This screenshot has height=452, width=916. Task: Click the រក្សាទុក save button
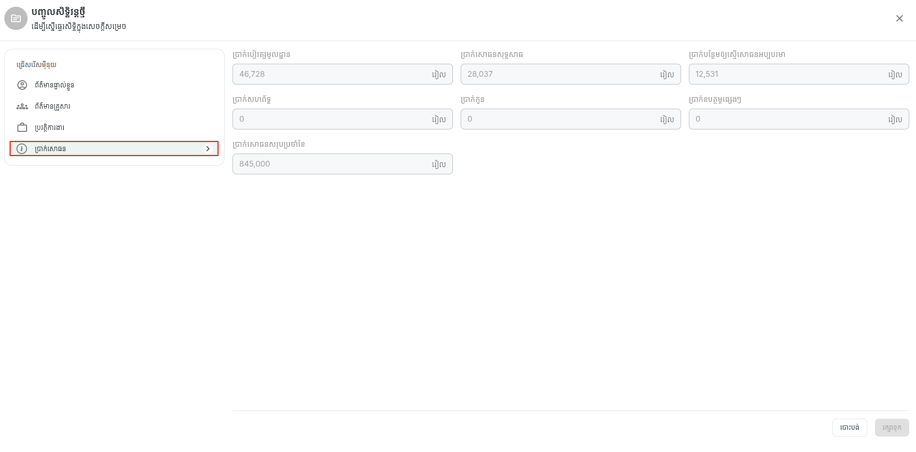(x=892, y=427)
